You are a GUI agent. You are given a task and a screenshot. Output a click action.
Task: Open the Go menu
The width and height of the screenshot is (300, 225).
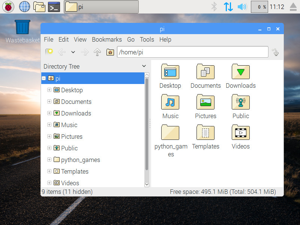click(131, 39)
